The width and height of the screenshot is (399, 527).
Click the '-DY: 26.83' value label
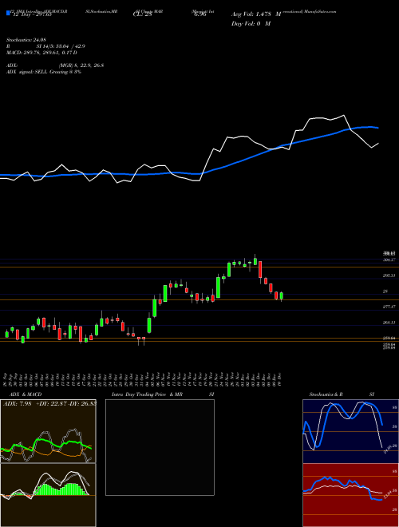tap(83, 403)
